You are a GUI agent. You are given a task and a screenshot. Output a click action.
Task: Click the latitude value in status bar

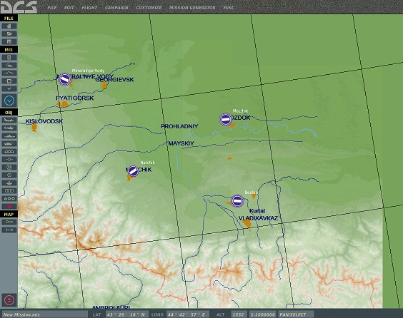(126, 314)
